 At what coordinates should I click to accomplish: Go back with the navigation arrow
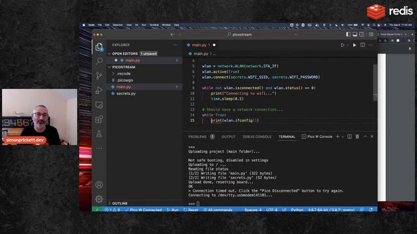(x=172, y=34)
